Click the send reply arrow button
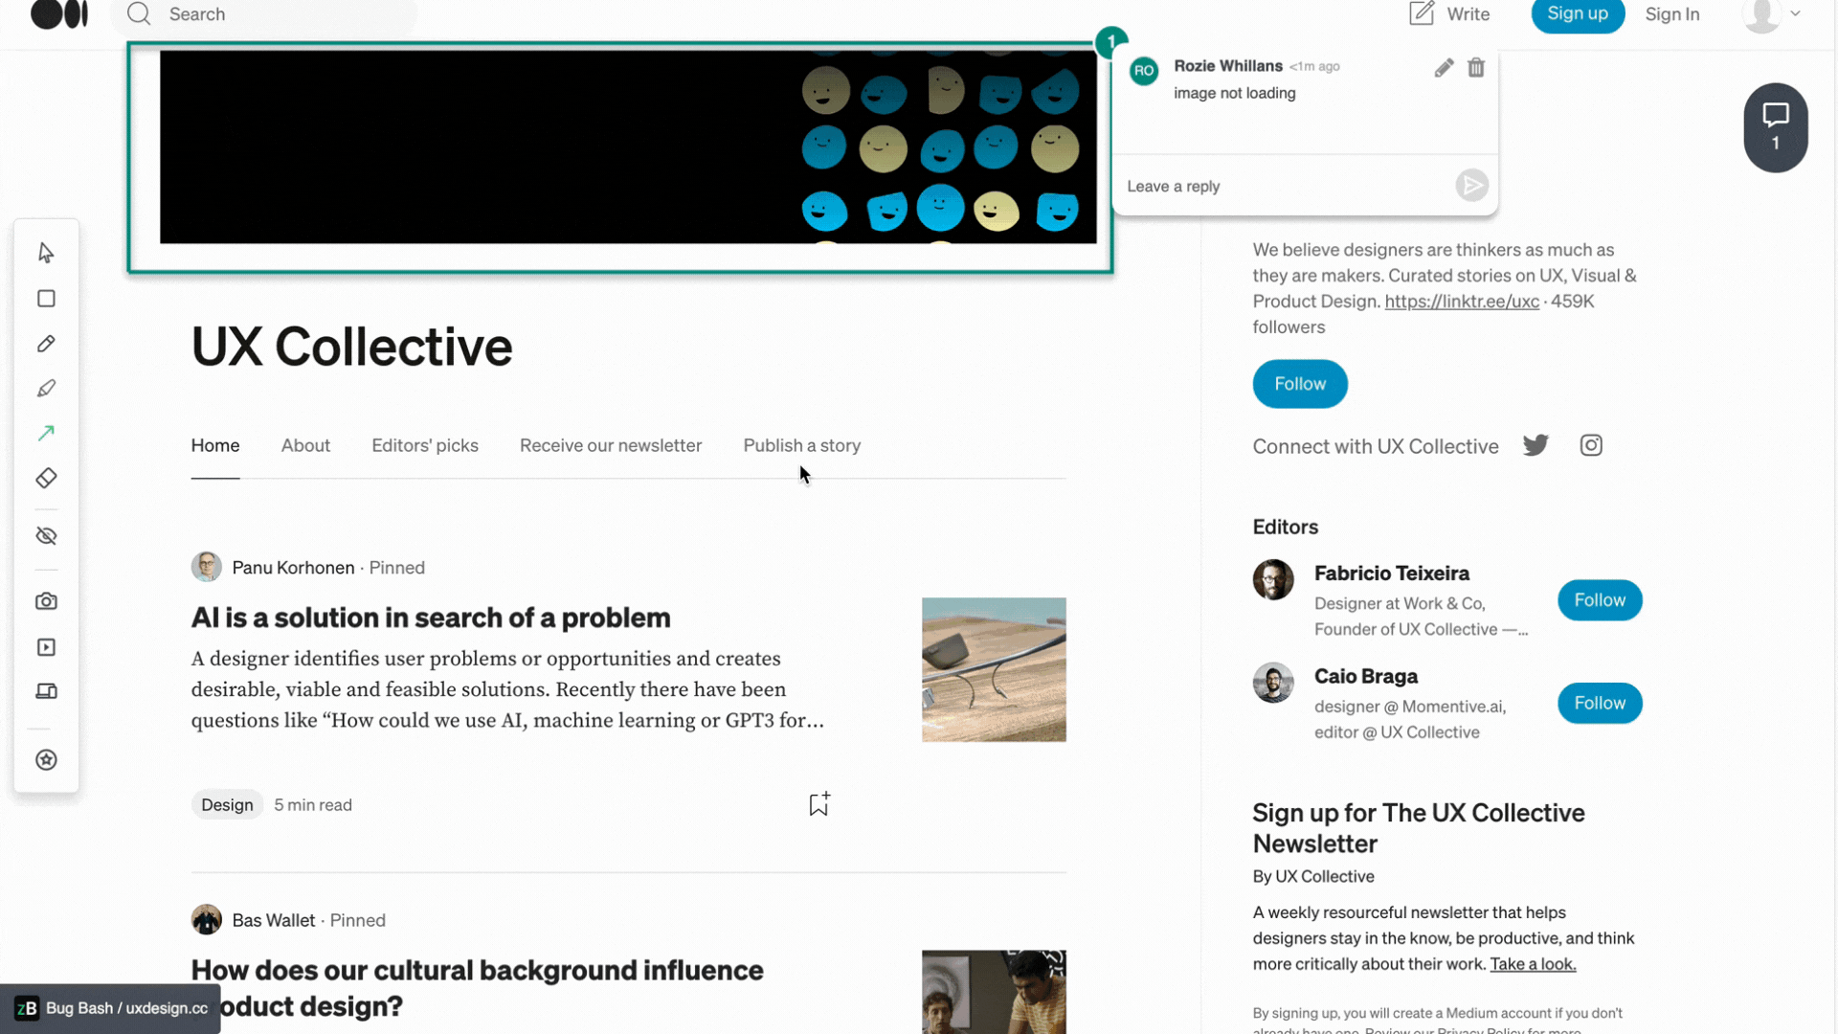This screenshot has height=1034, width=1838. (1470, 186)
